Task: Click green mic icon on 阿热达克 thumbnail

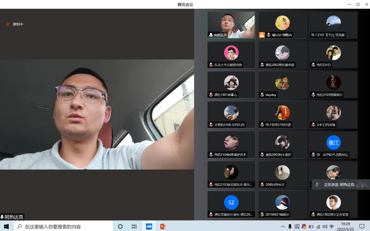Action: click(211, 35)
